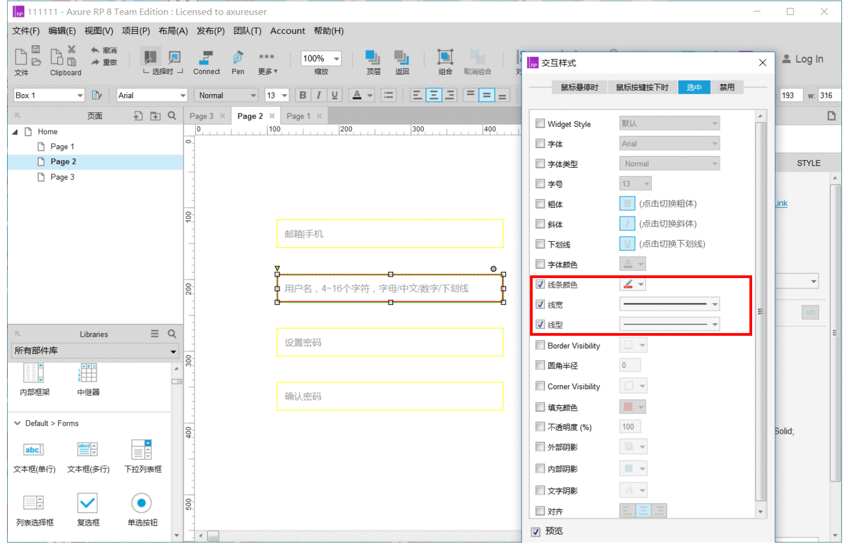Toggle bold text formatting in toolbar
848x548 pixels.
coord(303,95)
